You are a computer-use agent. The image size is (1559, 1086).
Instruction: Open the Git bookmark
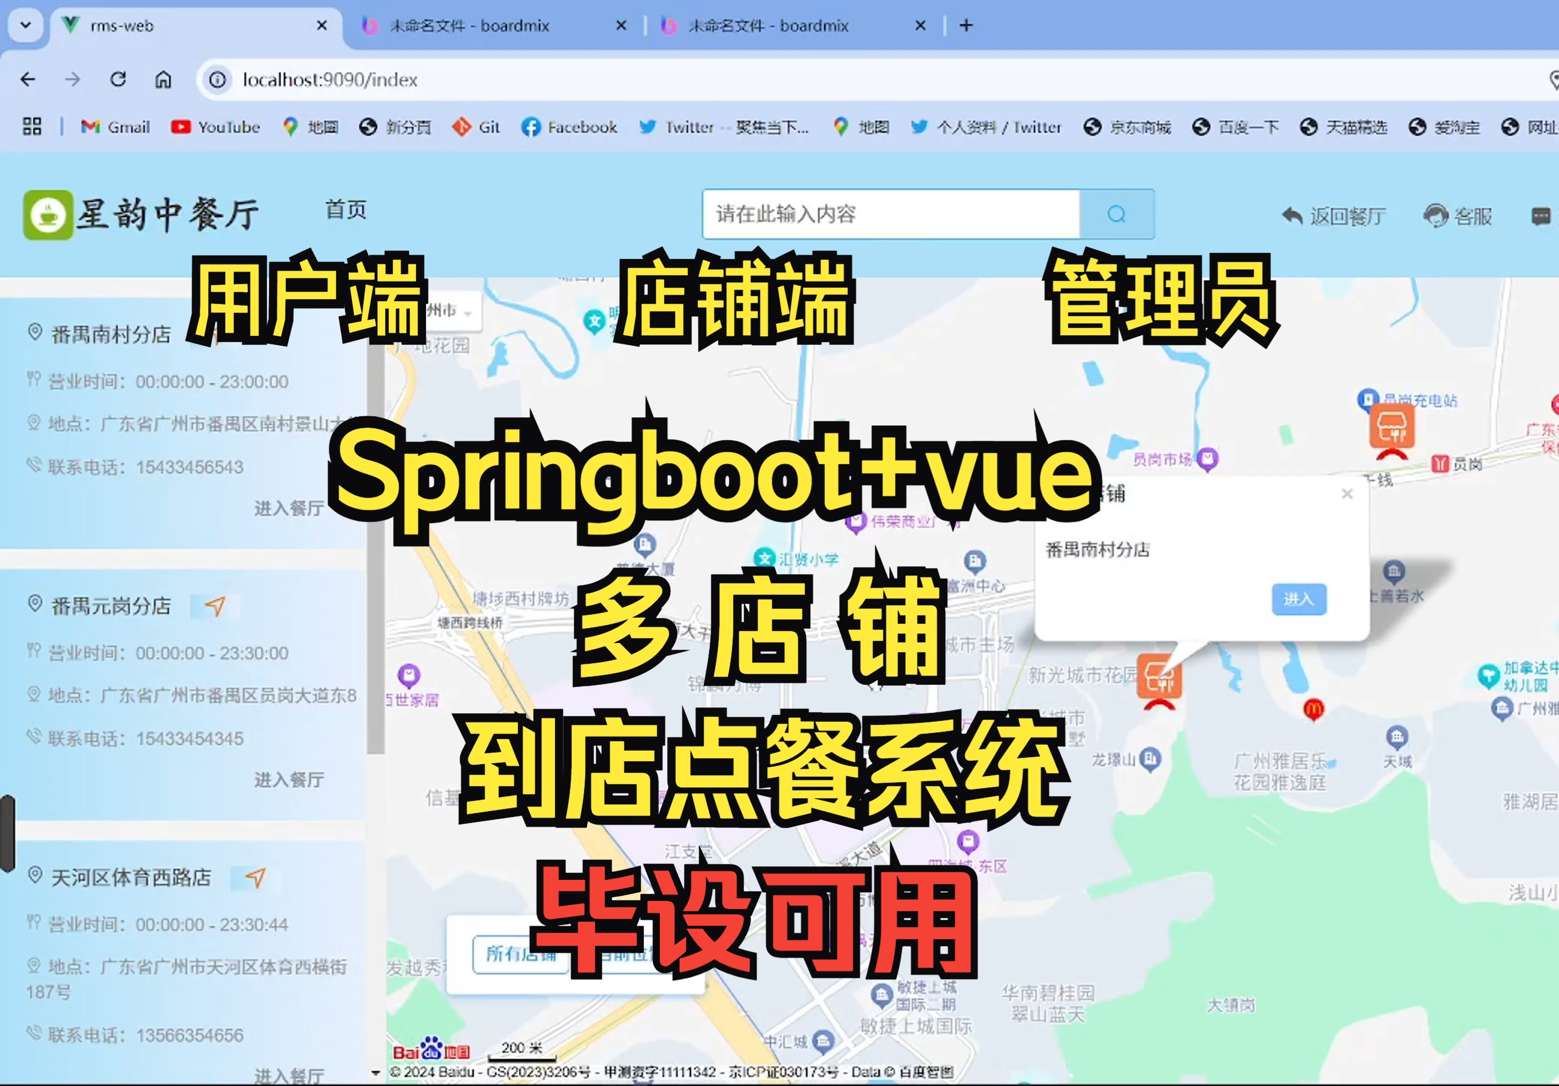tap(476, 127)
